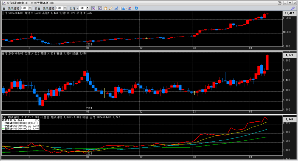This screenshot has width=298, height=161.
Task: Open settings via the wrench icon
Action: [293, 8]
